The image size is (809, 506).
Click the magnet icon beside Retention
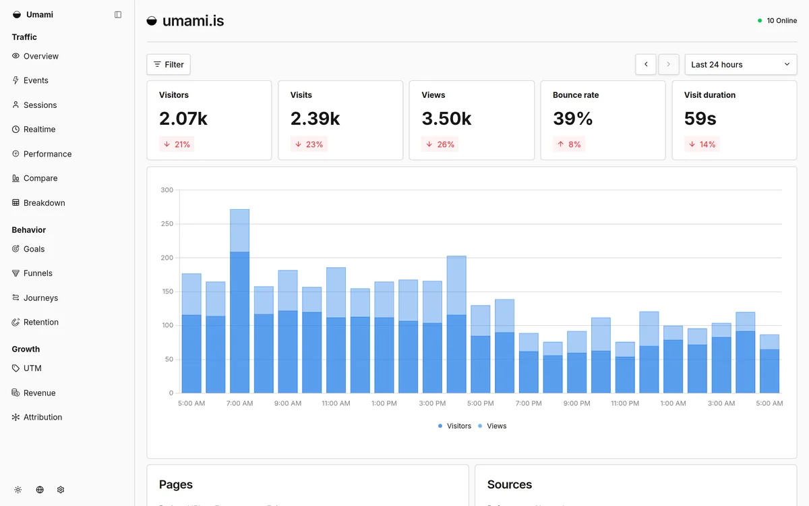point(16,322)
